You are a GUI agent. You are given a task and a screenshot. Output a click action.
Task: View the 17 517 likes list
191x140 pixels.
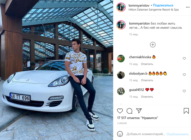click(x=137, y=118)
